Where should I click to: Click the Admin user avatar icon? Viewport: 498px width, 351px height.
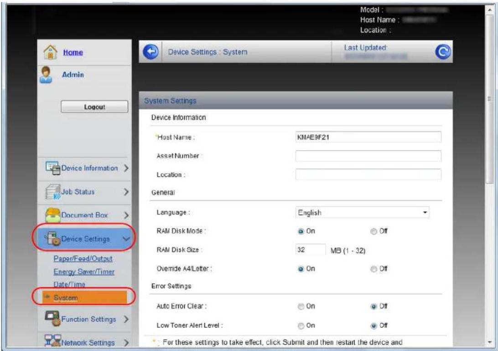(46, 75)
